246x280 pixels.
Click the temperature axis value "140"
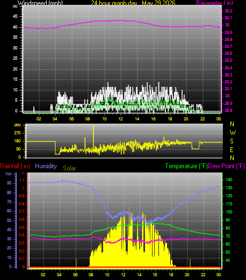(229, 180)
